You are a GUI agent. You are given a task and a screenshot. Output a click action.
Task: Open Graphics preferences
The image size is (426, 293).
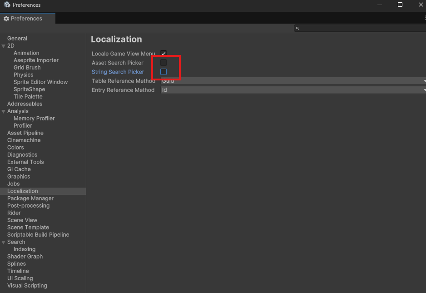tap(19, 177)
